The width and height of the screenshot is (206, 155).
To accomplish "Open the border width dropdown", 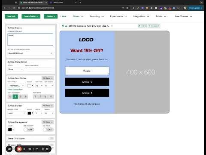I will 39,113.
